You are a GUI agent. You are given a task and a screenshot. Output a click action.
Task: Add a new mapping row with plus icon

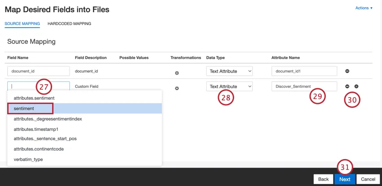pos(356,87)
